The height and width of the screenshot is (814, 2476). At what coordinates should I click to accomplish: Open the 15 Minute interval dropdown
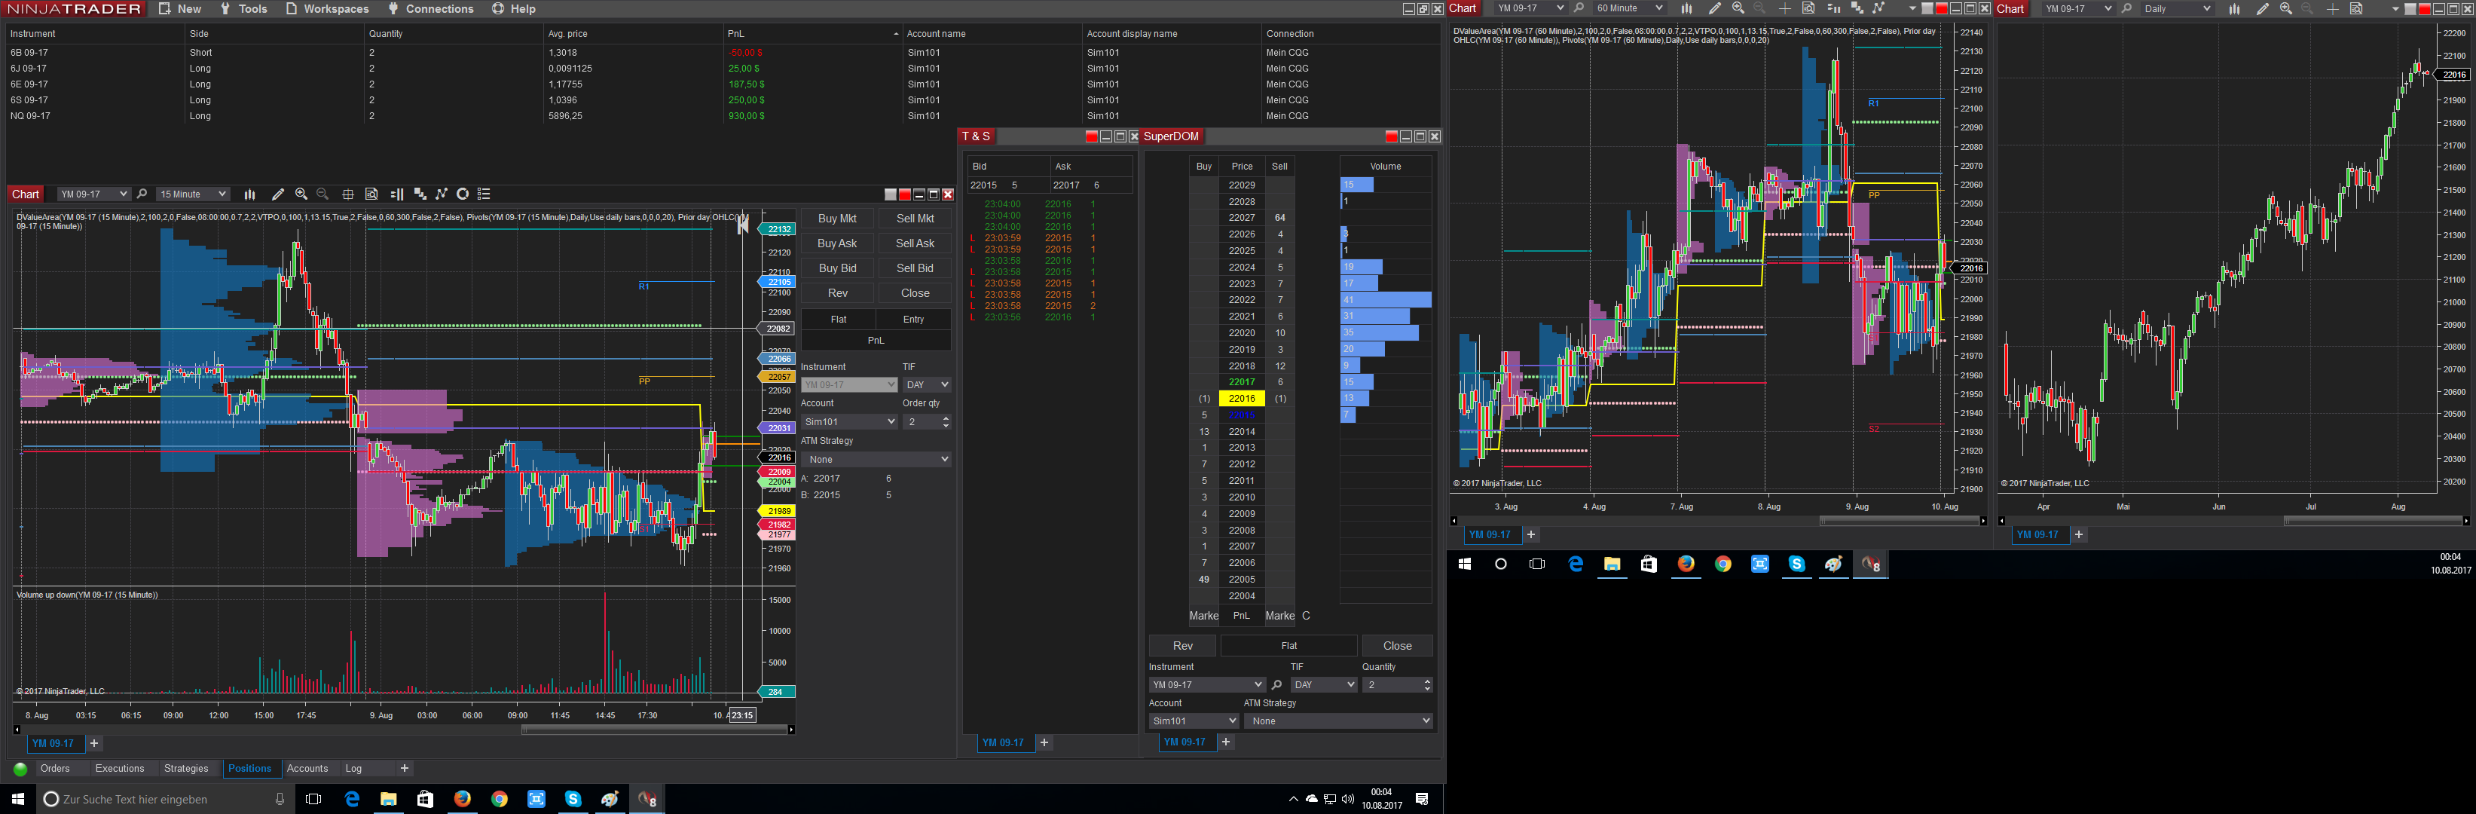tap(192, 194)
